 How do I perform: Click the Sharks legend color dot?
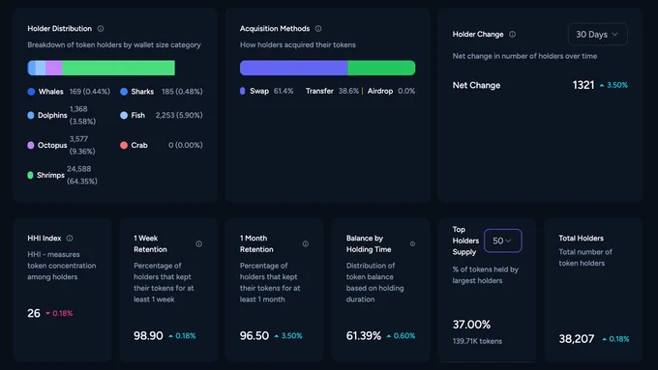[124, 92]
